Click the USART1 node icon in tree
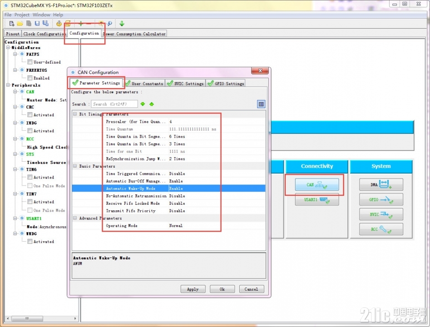 pos(22,218)
